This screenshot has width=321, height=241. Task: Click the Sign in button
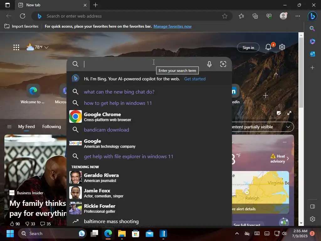248,48
